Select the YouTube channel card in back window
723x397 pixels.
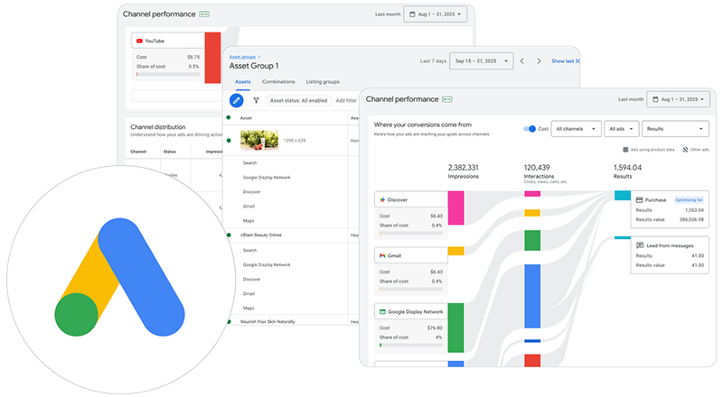(168, 58)
